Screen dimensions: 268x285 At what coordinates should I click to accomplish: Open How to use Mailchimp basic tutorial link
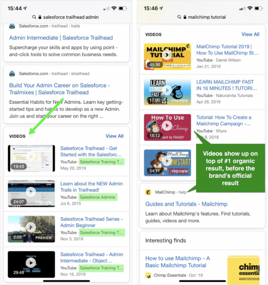click(177, 262)
